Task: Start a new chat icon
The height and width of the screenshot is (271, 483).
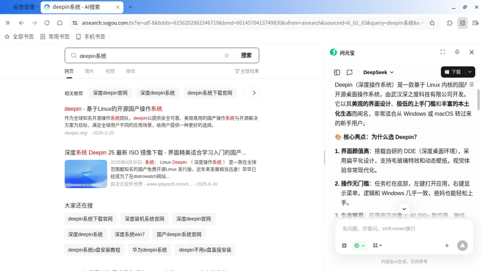Action: click(350, 72)
